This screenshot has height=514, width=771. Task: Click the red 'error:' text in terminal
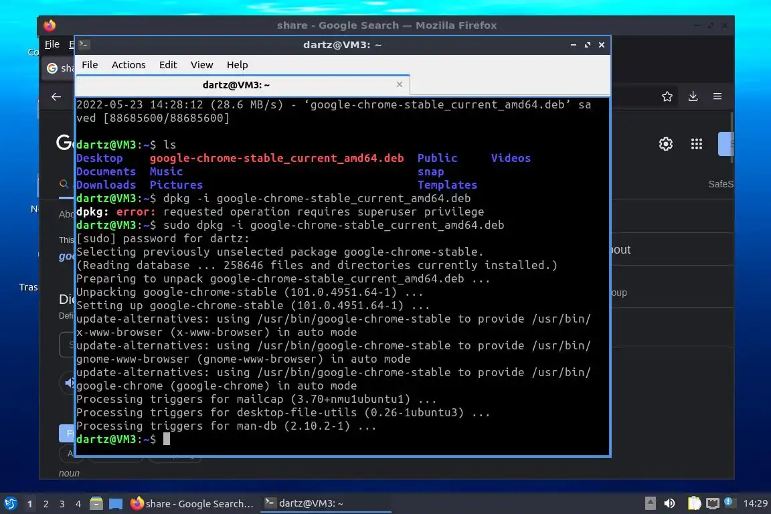point(136,211)
